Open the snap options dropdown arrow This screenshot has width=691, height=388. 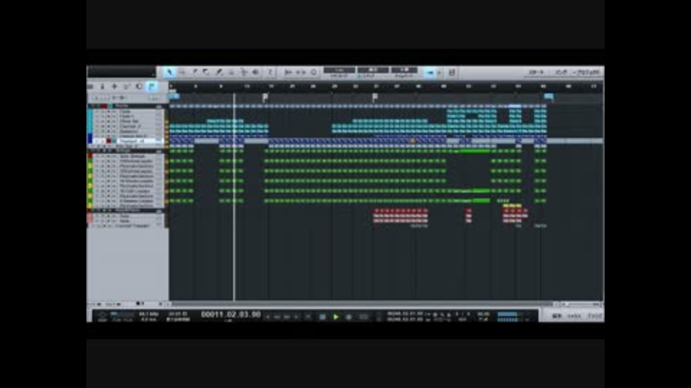[439, 73]
